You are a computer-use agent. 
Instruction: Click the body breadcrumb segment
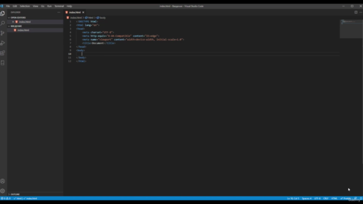[103, 18]
